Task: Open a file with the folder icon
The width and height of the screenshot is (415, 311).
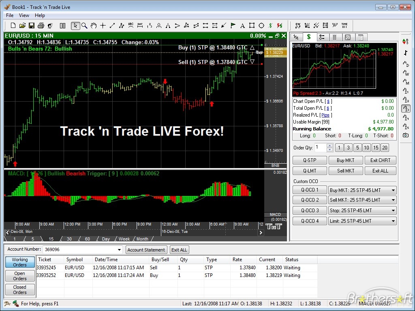Action: coord(22,26)
